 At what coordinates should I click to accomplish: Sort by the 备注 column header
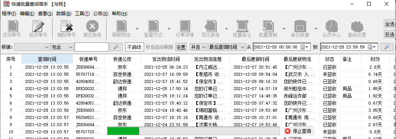[350, 59]
